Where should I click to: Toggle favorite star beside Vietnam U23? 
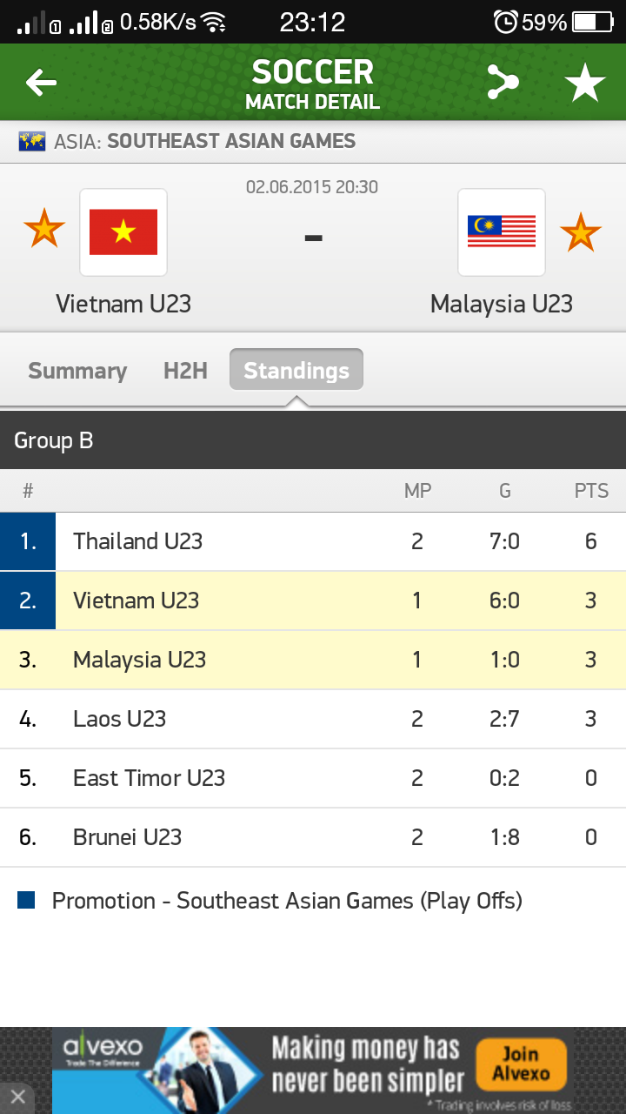coord(44,230)
